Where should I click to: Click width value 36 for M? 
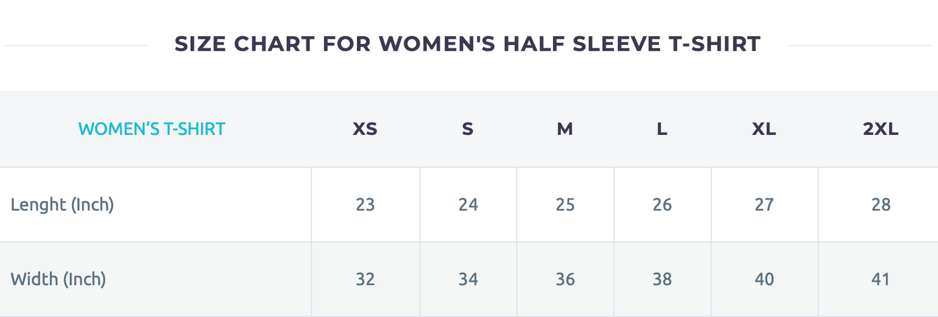[x=565, y=279]
